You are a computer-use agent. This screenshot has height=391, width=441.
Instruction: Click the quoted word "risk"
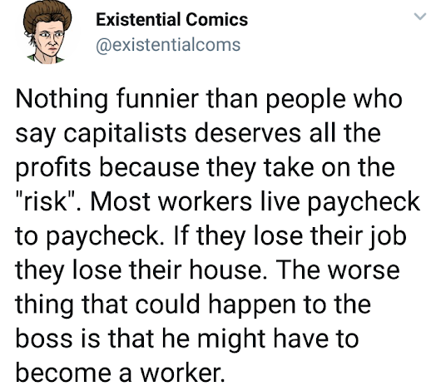tap(45, 202)
